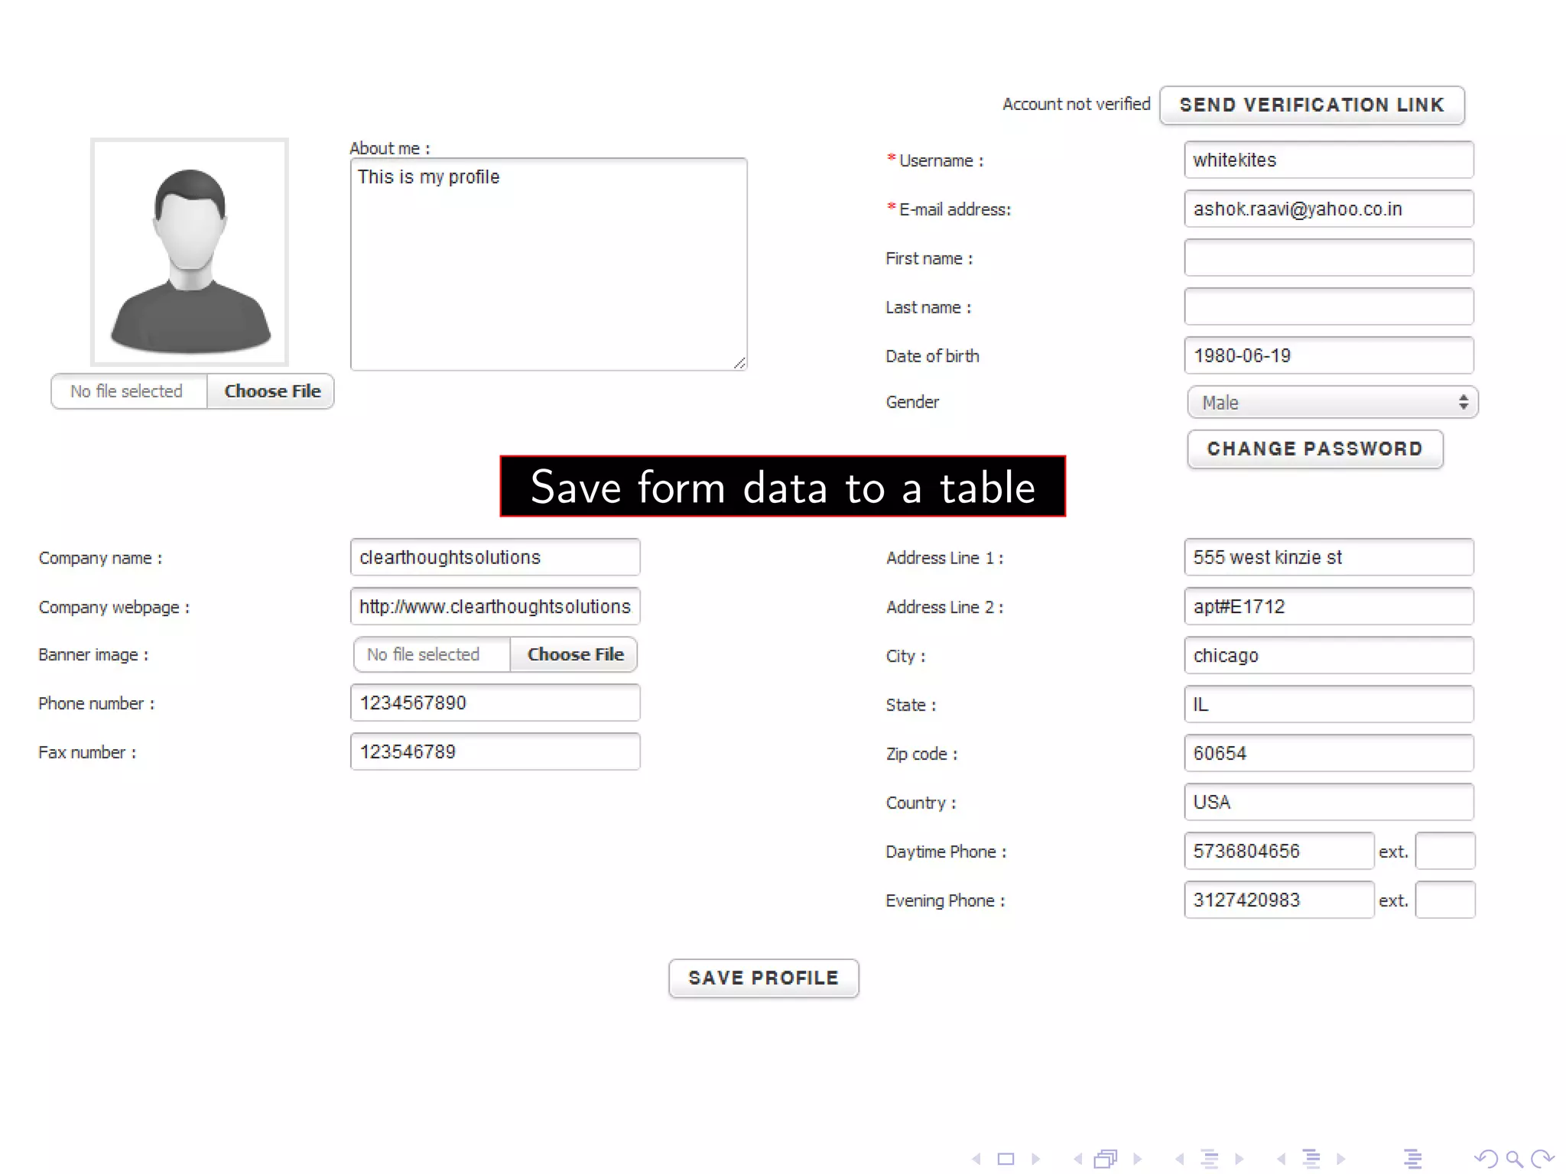Click the Username field with whitekites
This screenshot has width=1566, height=1174.
click(x=1329, y=160)
